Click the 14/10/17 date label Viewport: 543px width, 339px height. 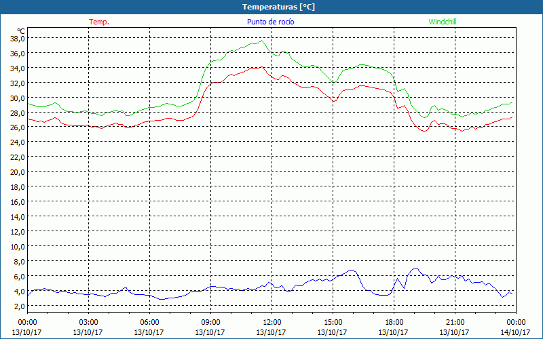click(515, 332)
